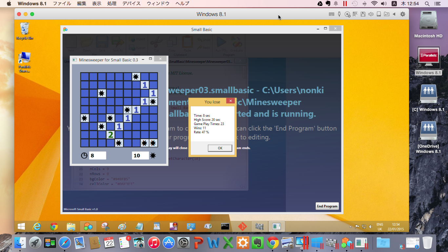This screenshot has height=252, width=448.
Task: Open Chrome from the Windows taskbar
Action: pyautogui.click(x=54, y=226)
